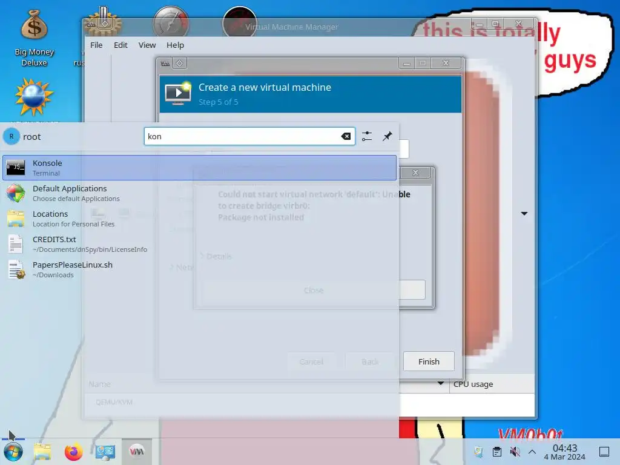620x465 pixels.
Task: Open the file manager from taskbar
Action: pos(43,452)
